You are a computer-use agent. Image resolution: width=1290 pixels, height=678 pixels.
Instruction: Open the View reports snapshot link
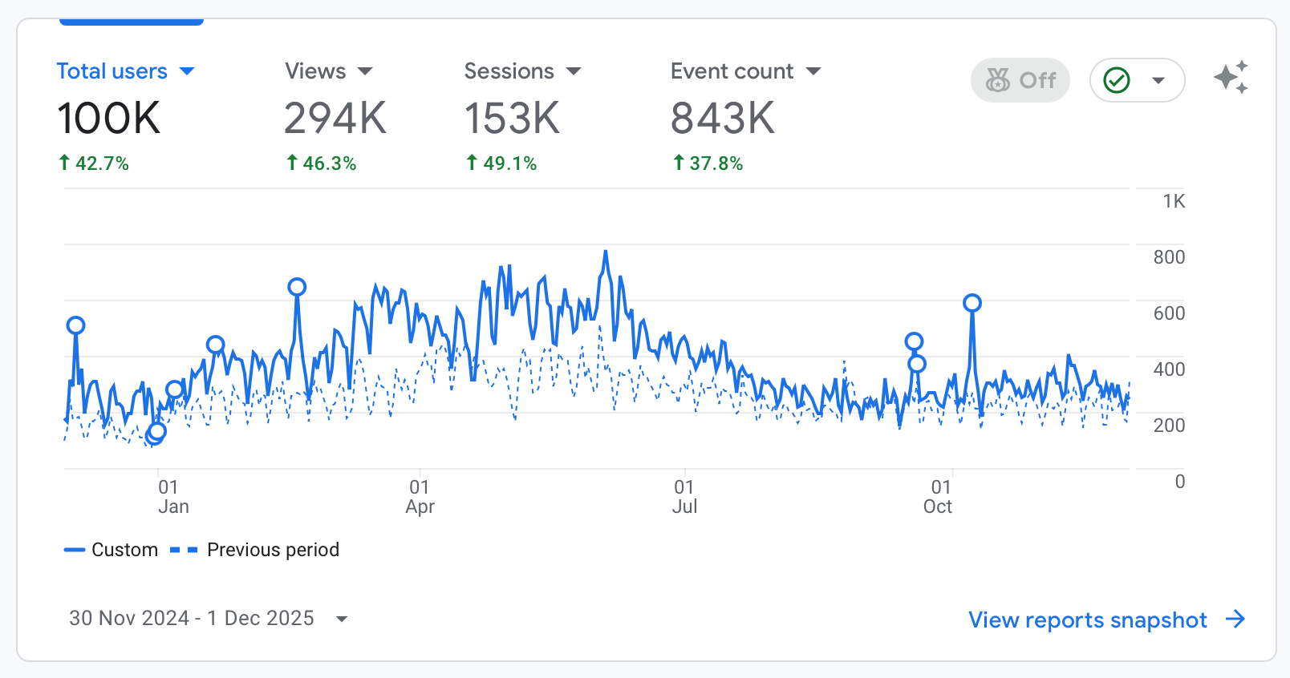(1087, 619)
